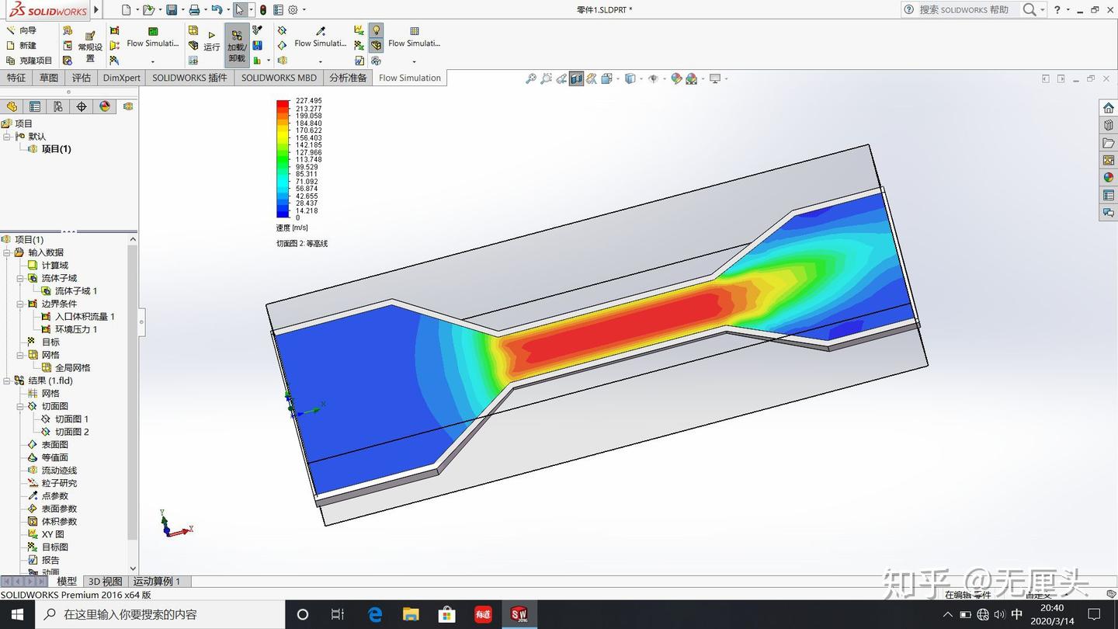Collapse the 结果 (1.fld) tree node
Viewport: 1118px width, 629px height.
pyautogui.click(x=7, y=381)
